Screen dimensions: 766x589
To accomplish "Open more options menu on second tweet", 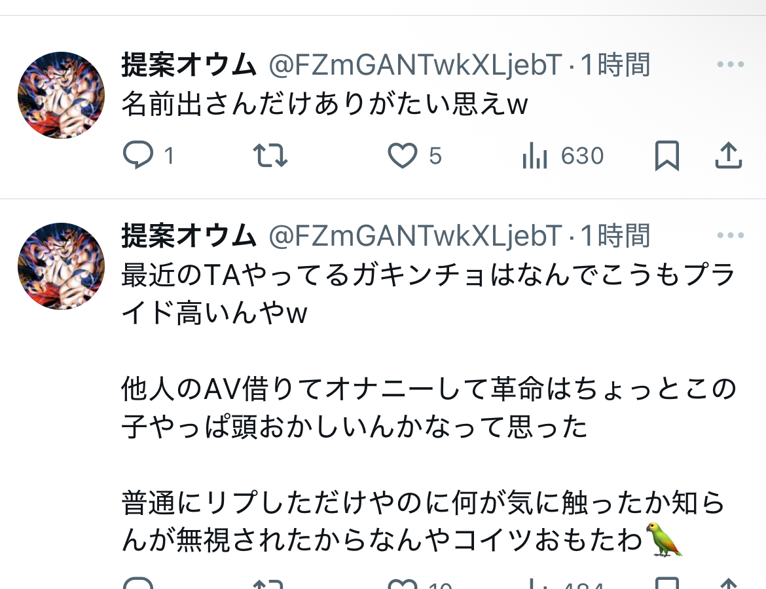I will point(731,235).
